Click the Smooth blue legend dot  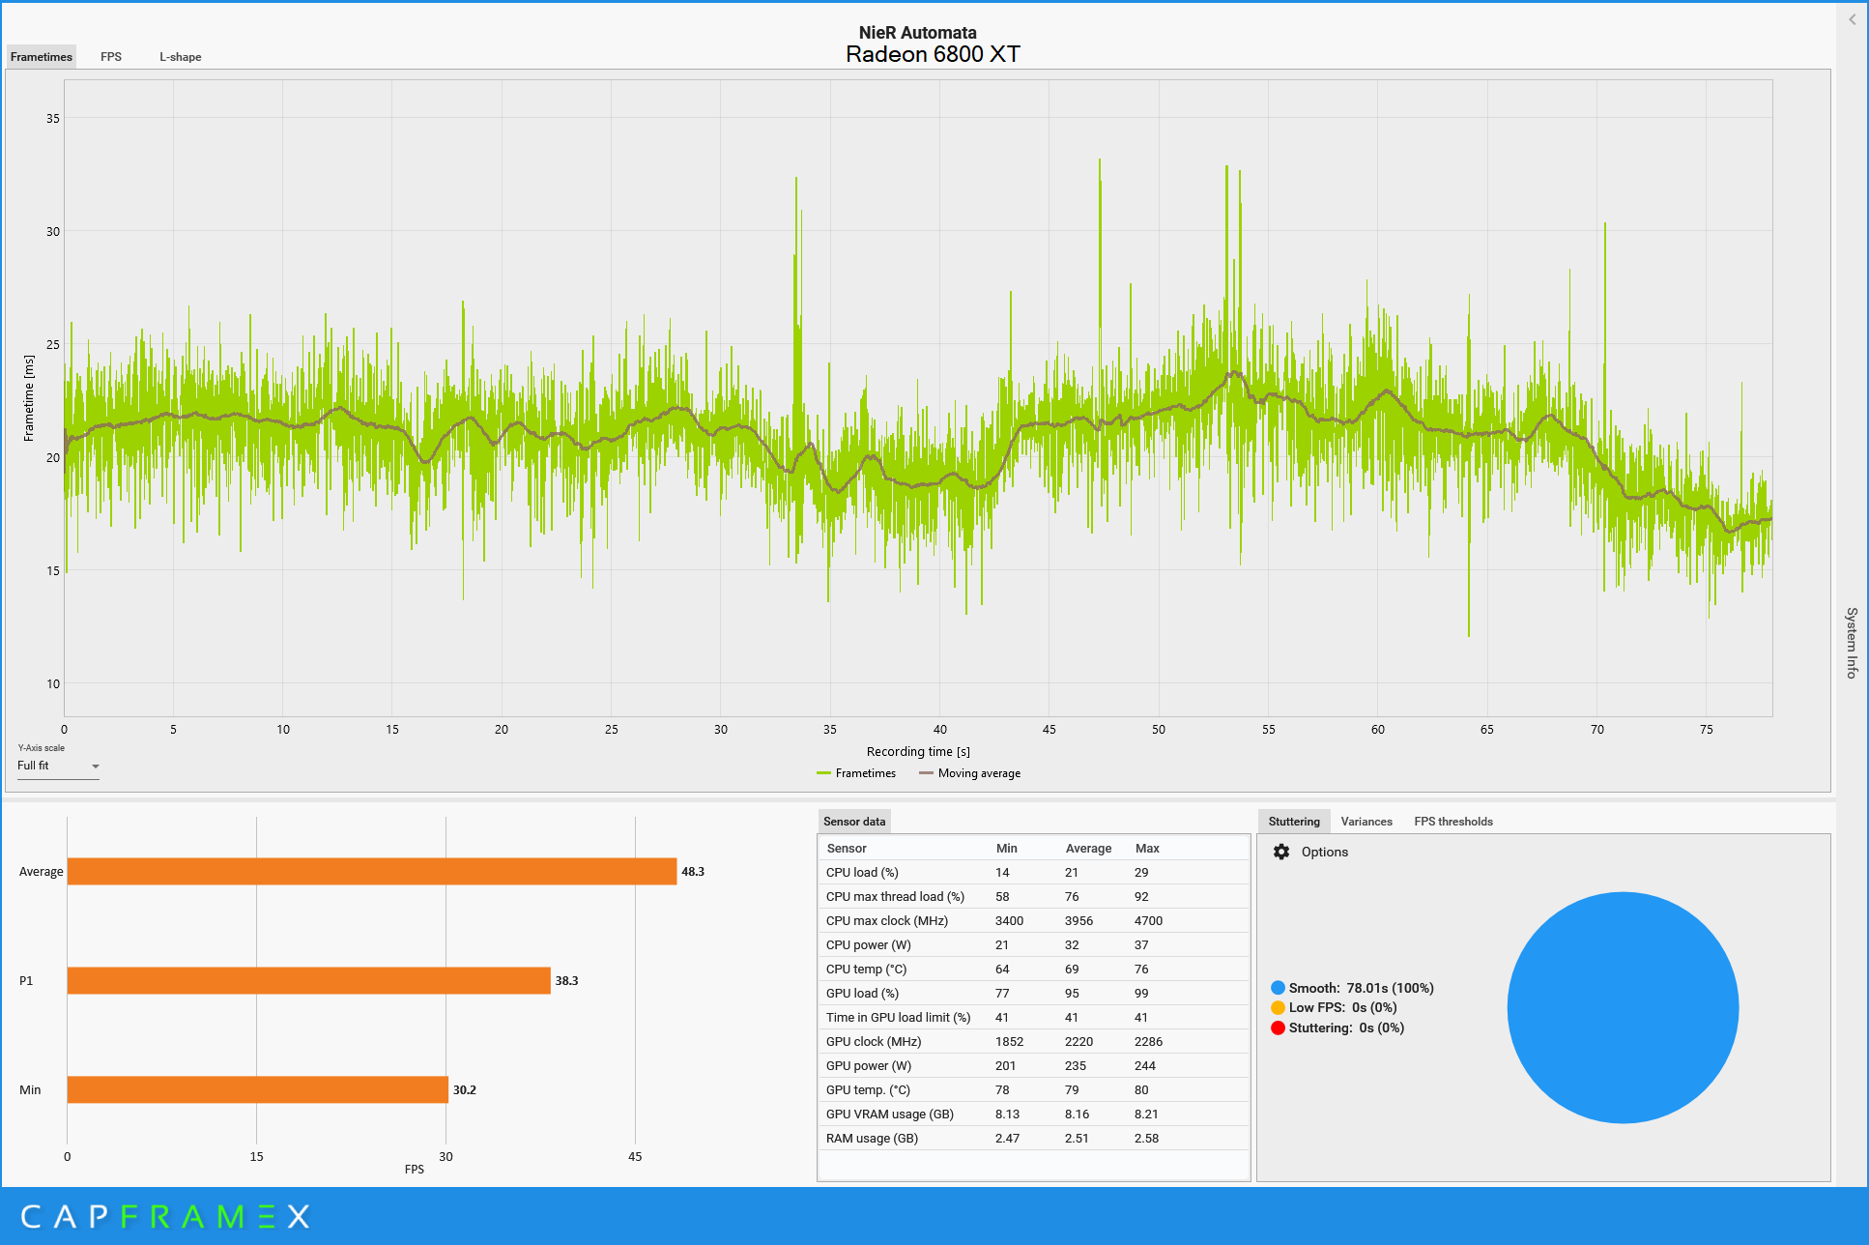(1278, 988)
